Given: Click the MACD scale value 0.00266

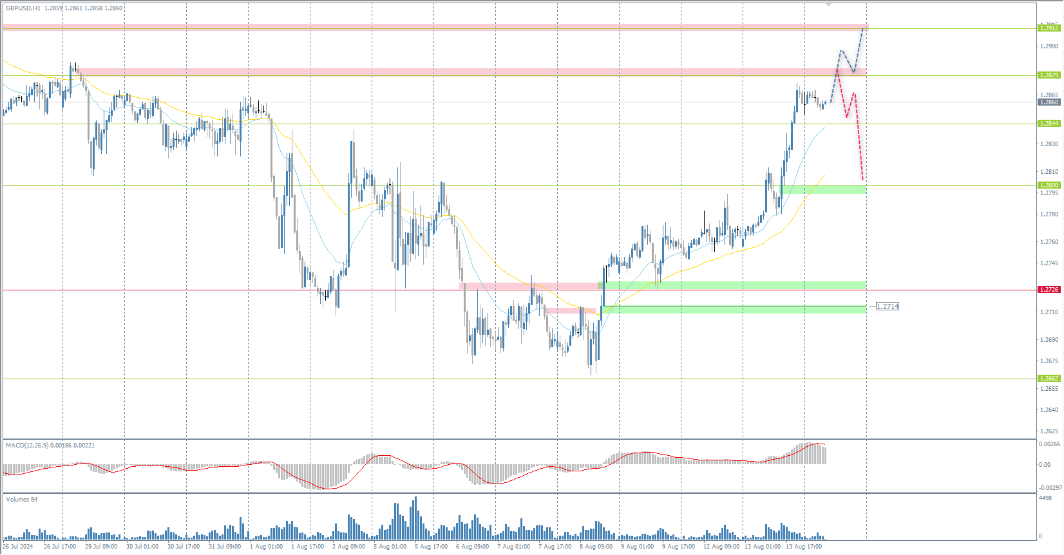Looking at the screenshot, I should click(x=1049, y=444).
